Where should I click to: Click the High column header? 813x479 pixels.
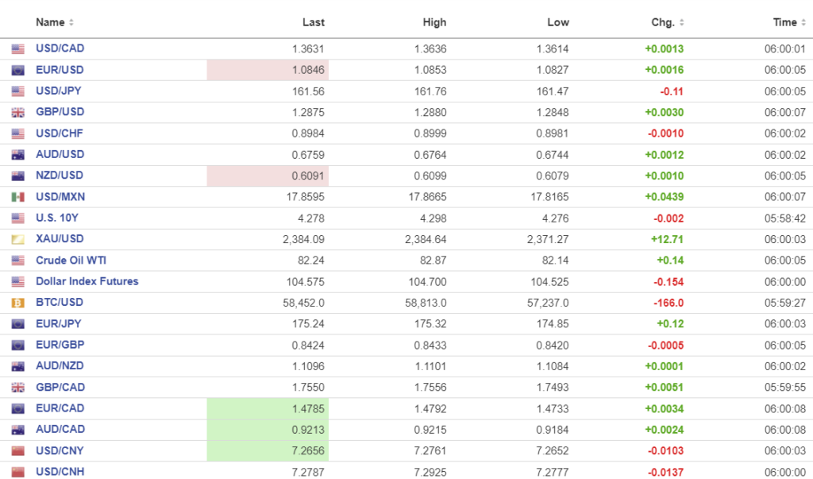[434, 22]
